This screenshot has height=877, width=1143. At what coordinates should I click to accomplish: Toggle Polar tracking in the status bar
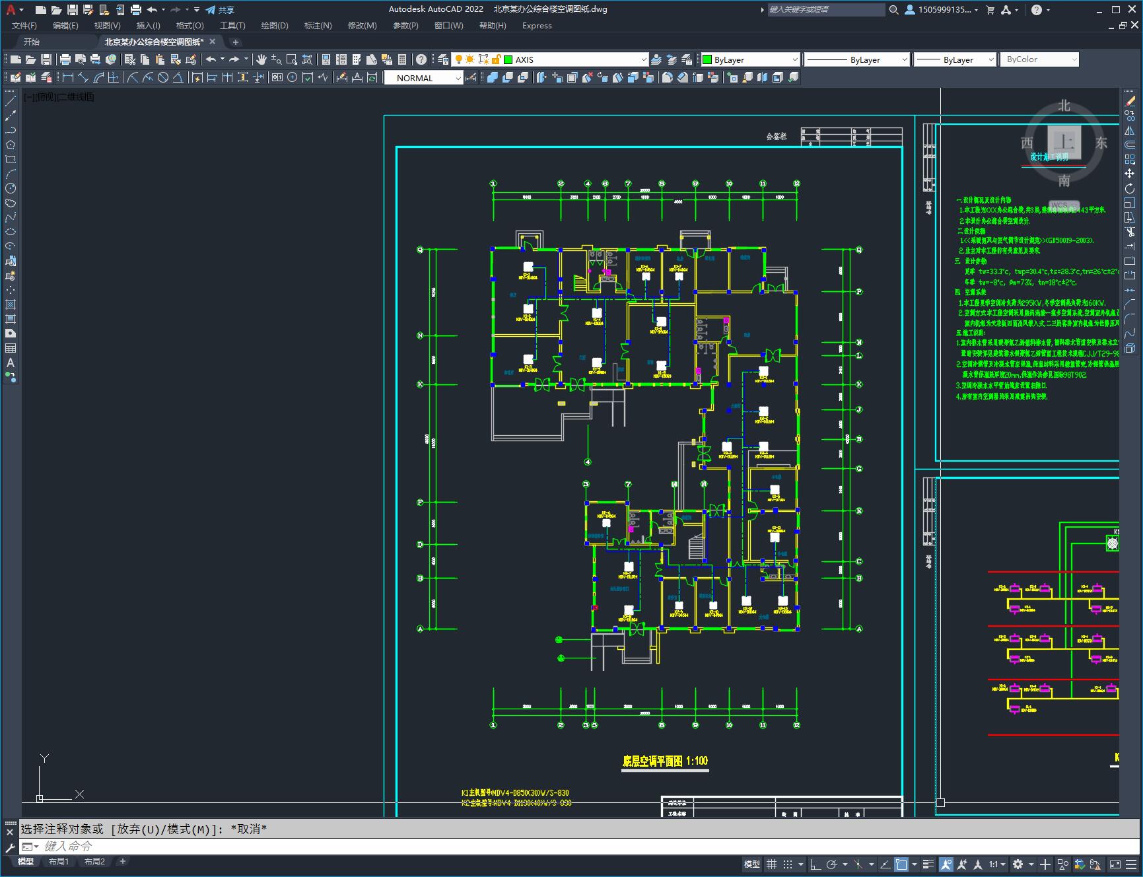click(832, 864)
